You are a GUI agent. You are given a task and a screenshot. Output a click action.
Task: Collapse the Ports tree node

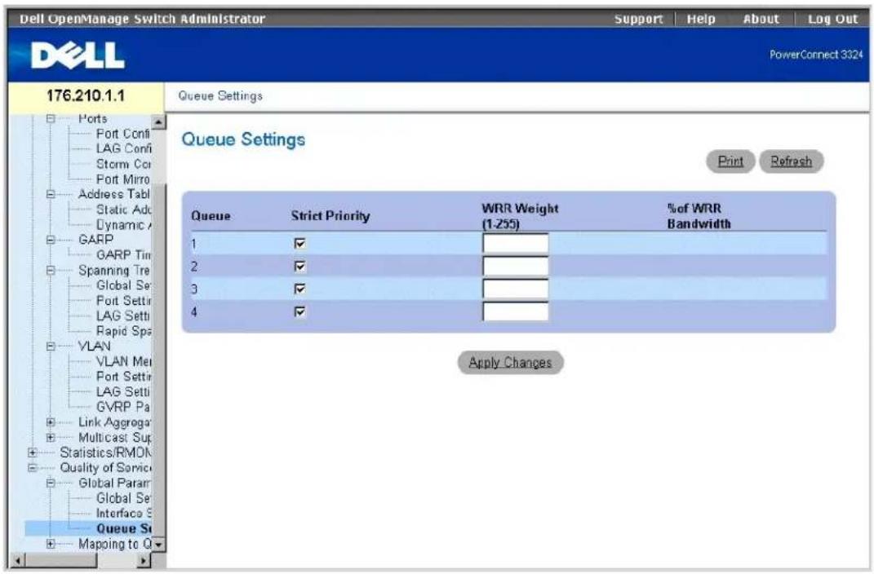pos(51,118)
